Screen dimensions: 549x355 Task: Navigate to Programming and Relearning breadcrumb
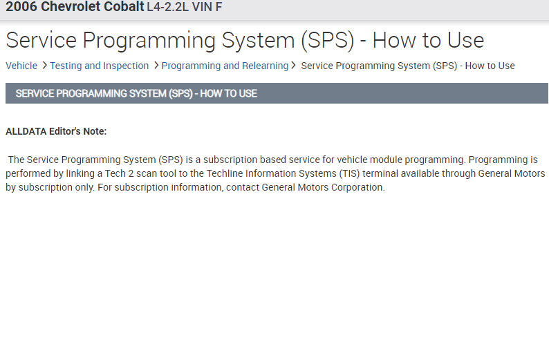coord(225,66)
